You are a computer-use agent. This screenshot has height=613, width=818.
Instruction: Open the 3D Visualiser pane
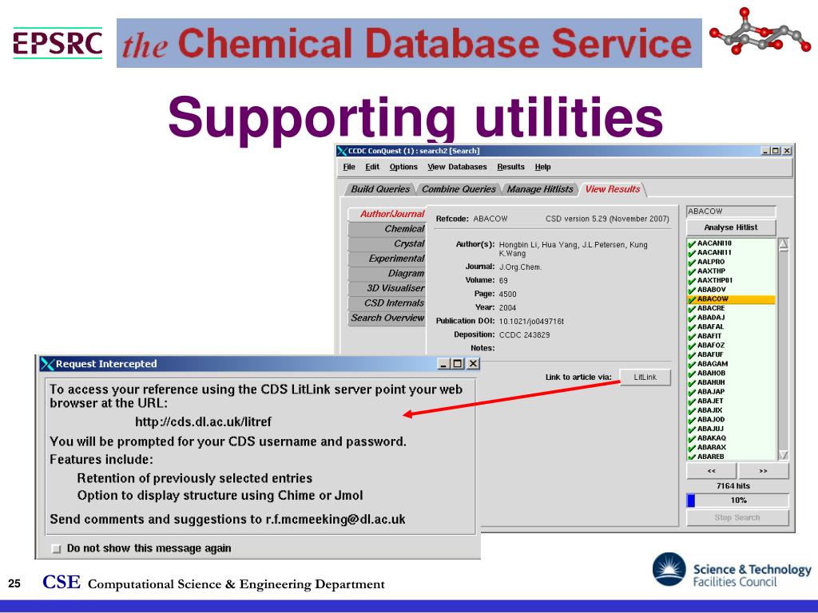click(x=387, y=288)
